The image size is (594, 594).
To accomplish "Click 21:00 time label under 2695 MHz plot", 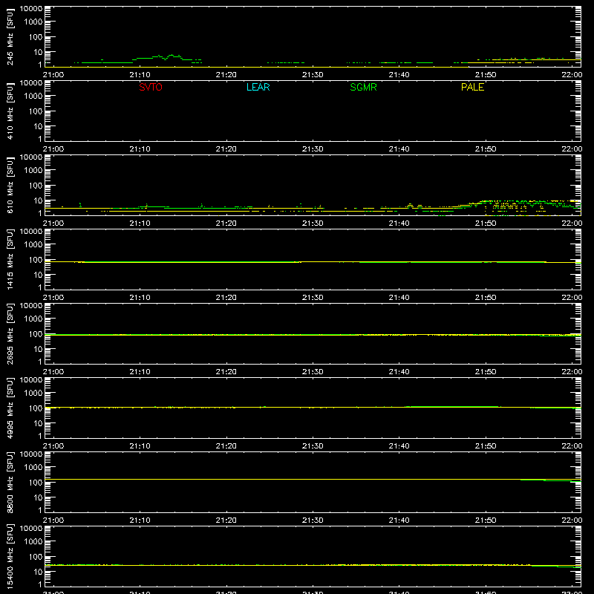I will click(x=53, y=372).
